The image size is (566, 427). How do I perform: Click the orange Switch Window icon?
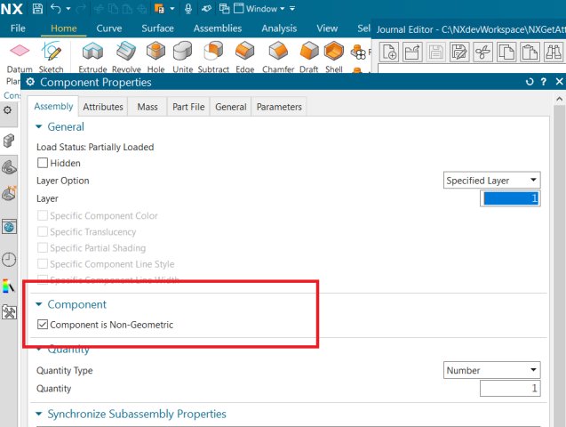click(159, 8)
